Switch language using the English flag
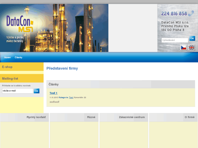The height and width of the screenshot is (148, 198). (x=191, y=48)
